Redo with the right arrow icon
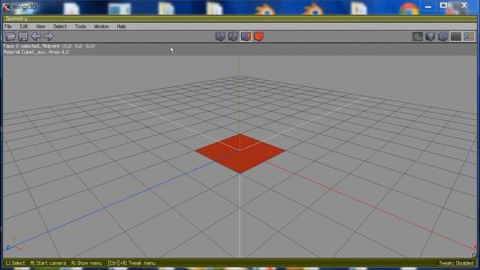The width and height of the screenshot is (480, 270). 49,37
